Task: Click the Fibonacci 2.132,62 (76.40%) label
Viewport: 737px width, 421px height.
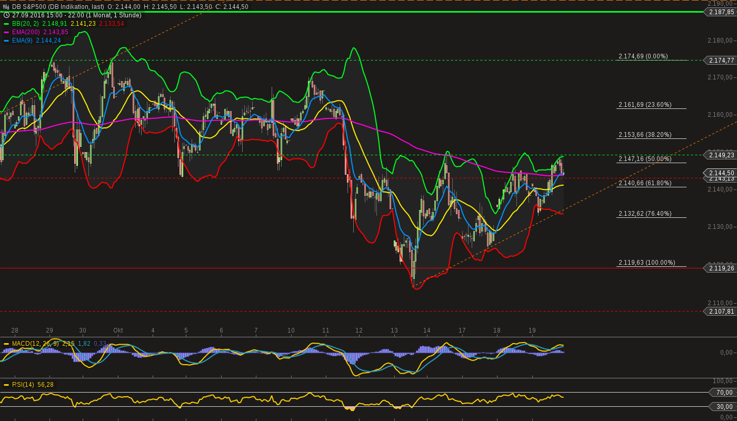Action: tap(645, 214)
